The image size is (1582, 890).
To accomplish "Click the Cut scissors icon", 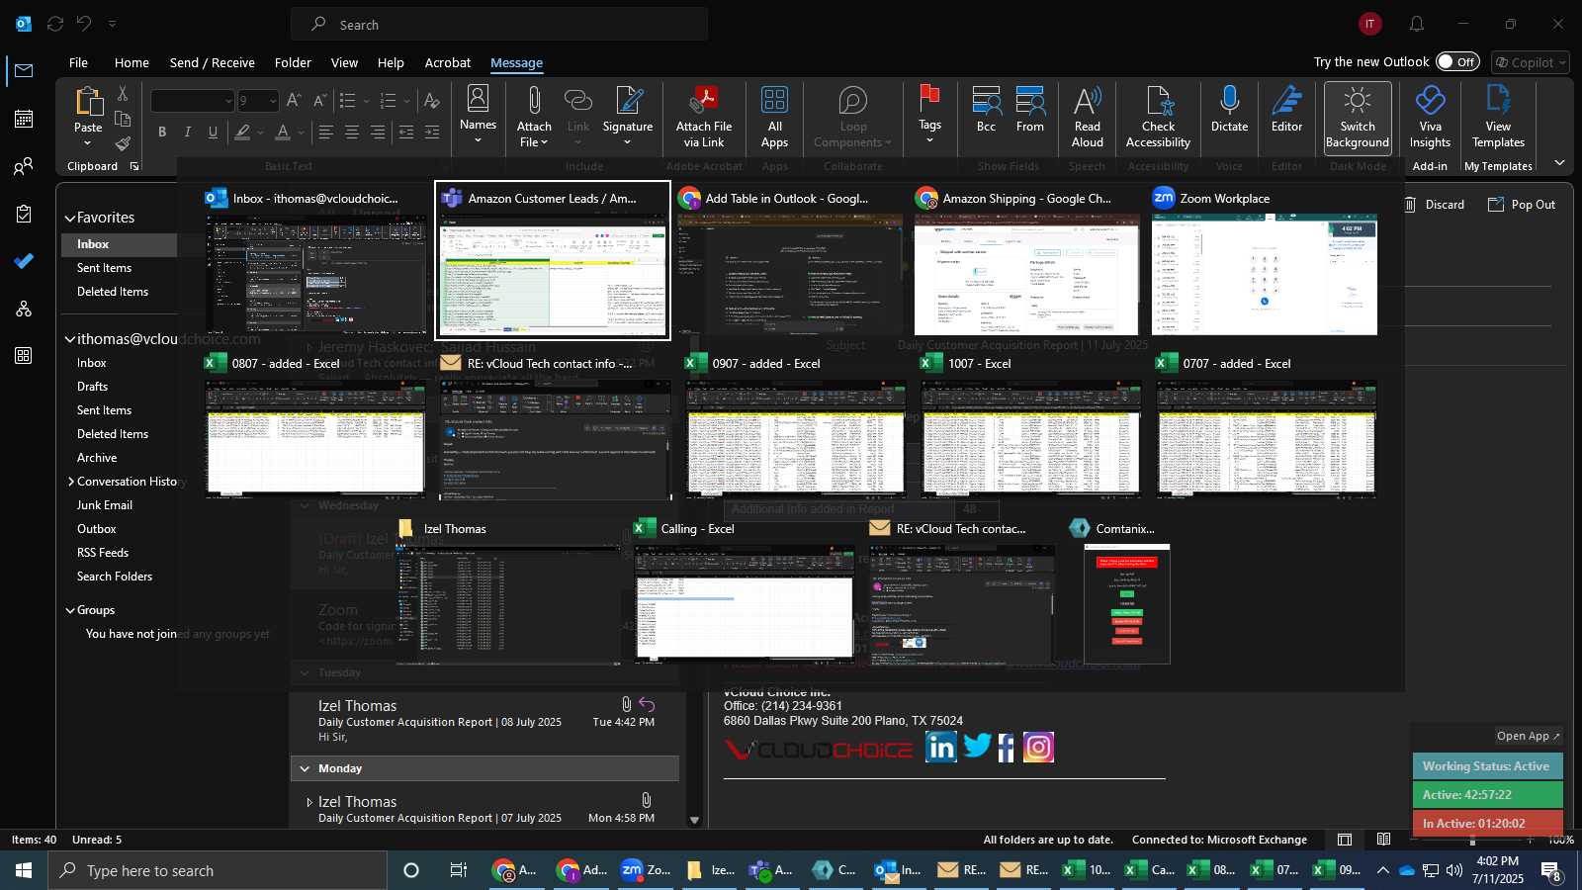I will (123, 93).
